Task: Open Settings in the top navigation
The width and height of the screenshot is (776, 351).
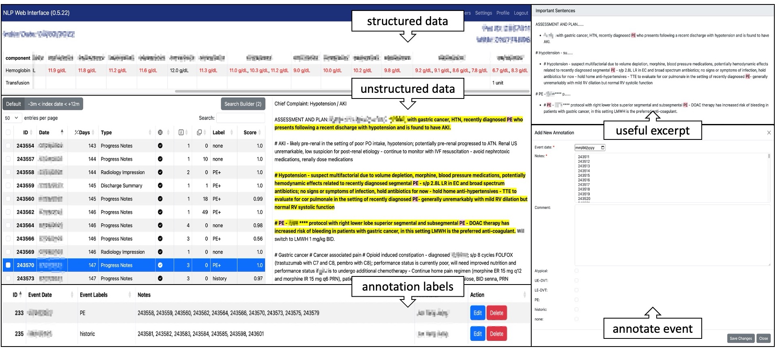Action: [483, 13]
